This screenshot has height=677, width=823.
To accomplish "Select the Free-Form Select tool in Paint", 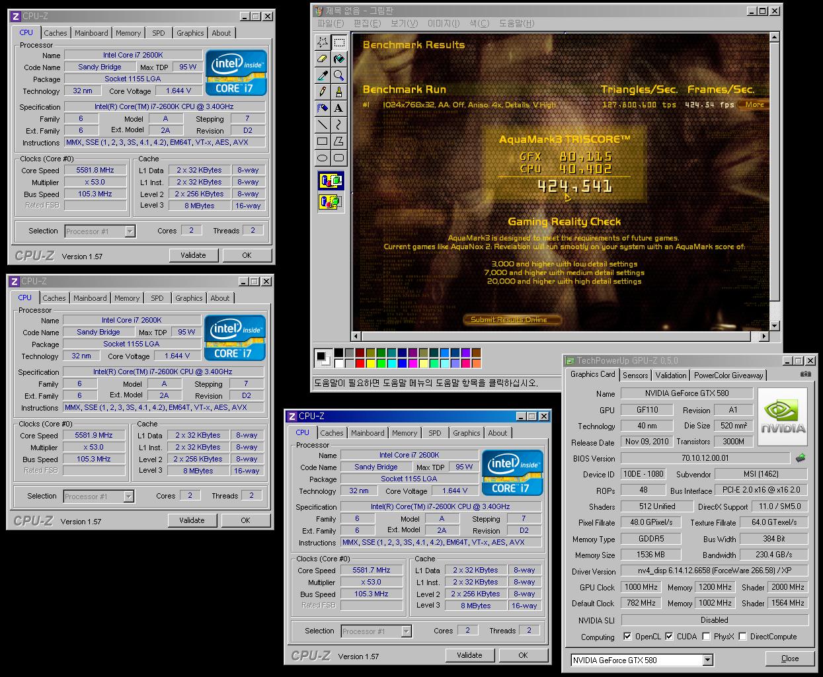I will point(322,43).
